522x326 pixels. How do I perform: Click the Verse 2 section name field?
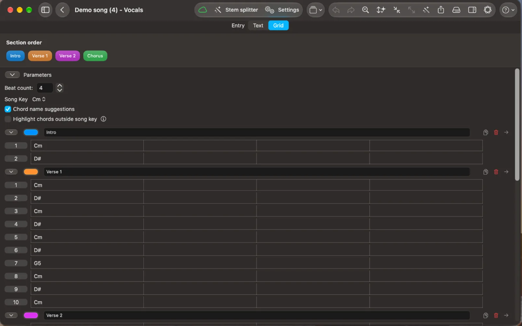point(257,315)
